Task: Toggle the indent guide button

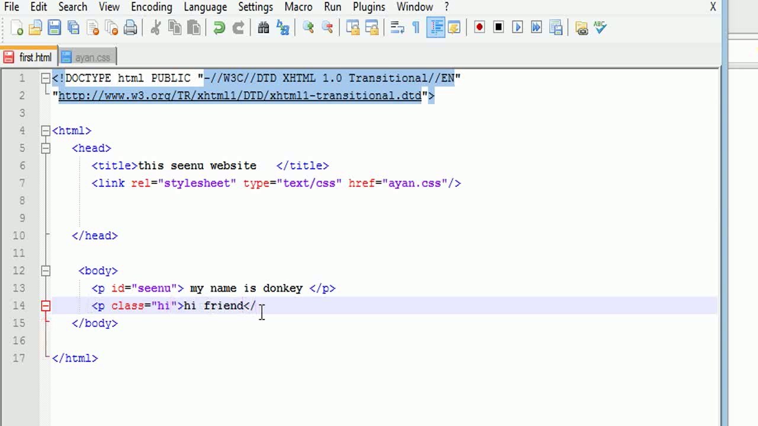Action: [x=436, y=28]
